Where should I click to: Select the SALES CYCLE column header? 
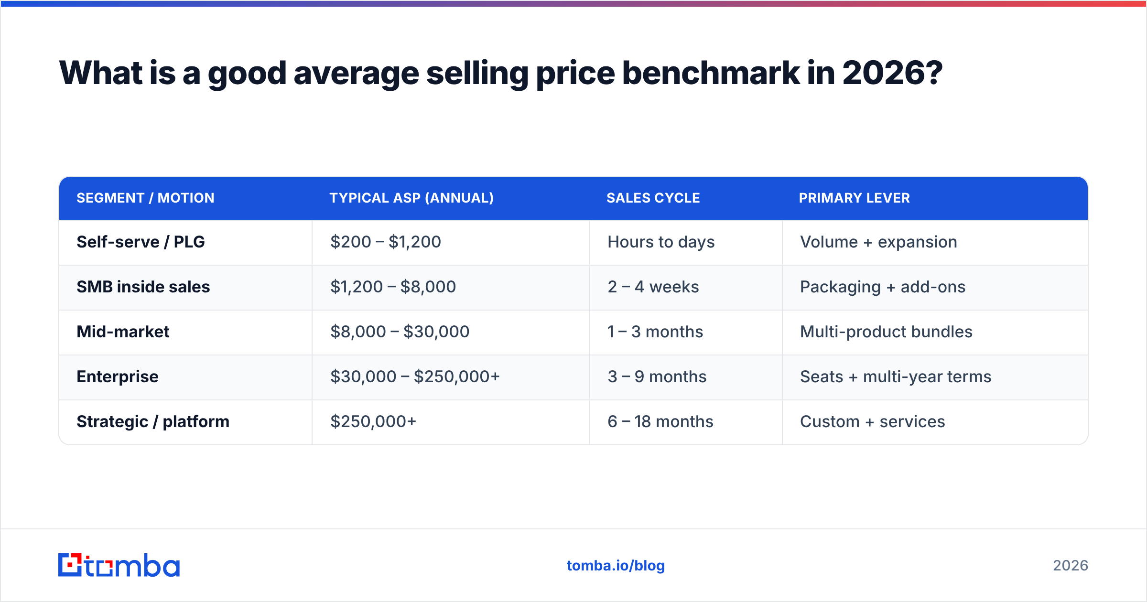click(653, 198)
